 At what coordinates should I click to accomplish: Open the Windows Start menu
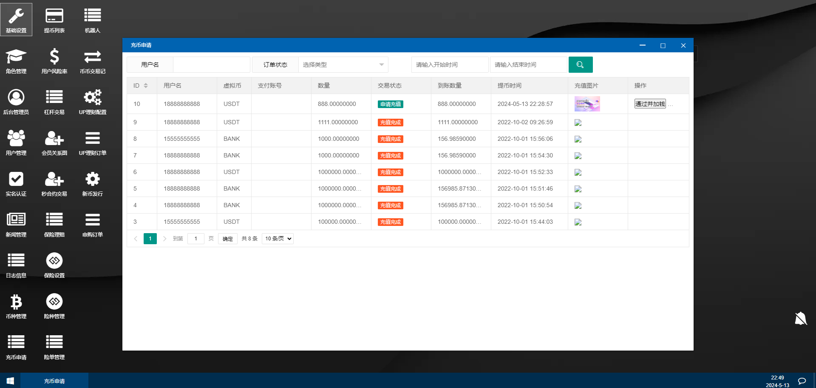click(x=10, y=381)
